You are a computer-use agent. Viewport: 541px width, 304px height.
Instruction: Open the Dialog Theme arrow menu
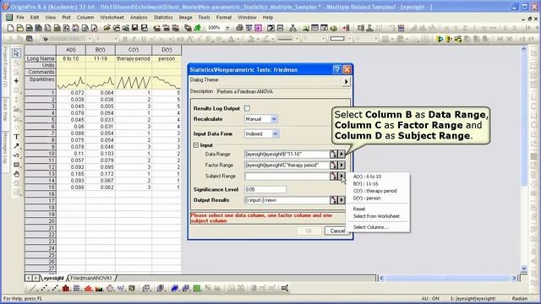[346, 82]
